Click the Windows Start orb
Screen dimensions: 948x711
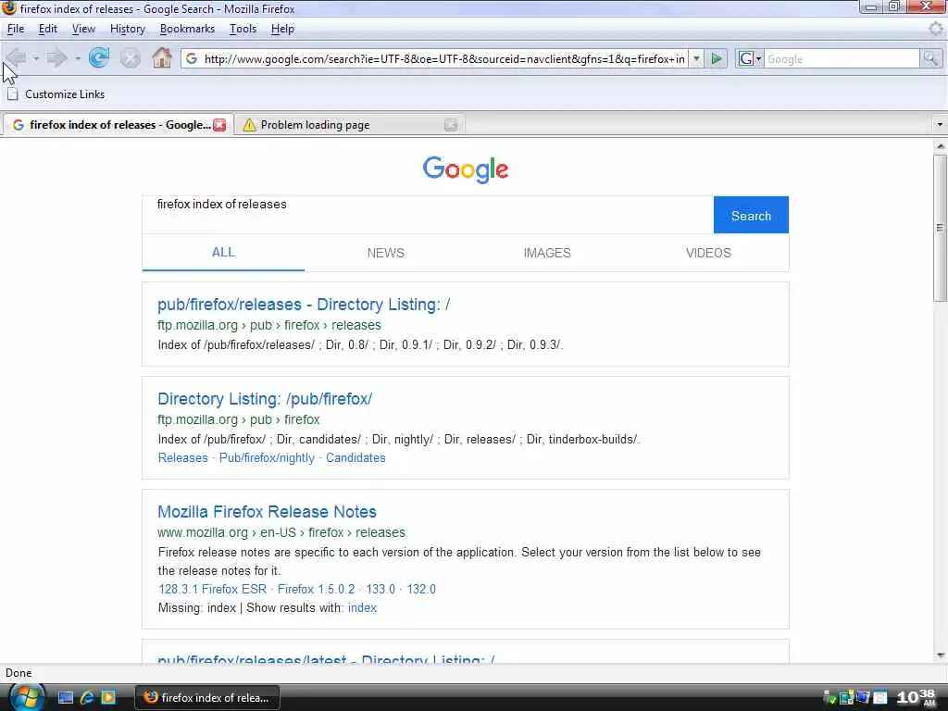[x=25, y=698]
